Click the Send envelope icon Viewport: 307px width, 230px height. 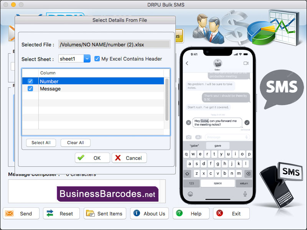tap(10, 213)
